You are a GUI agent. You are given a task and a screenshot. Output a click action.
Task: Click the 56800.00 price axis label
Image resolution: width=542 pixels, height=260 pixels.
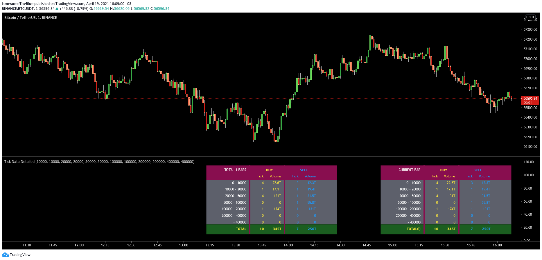pyautogui.click(x=530, y=78)
